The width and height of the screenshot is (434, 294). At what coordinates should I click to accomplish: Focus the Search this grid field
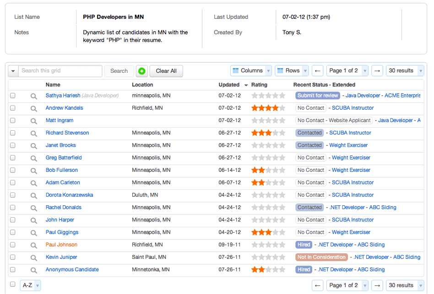point(60,71)
